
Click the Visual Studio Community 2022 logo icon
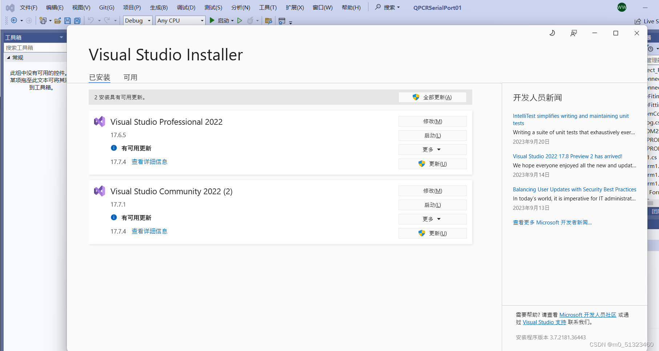pyautogui.click(x=100, y=191)
